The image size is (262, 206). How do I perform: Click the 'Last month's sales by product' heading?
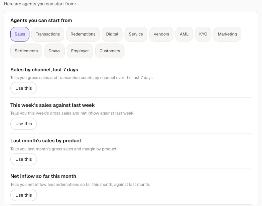pos(46,141)
